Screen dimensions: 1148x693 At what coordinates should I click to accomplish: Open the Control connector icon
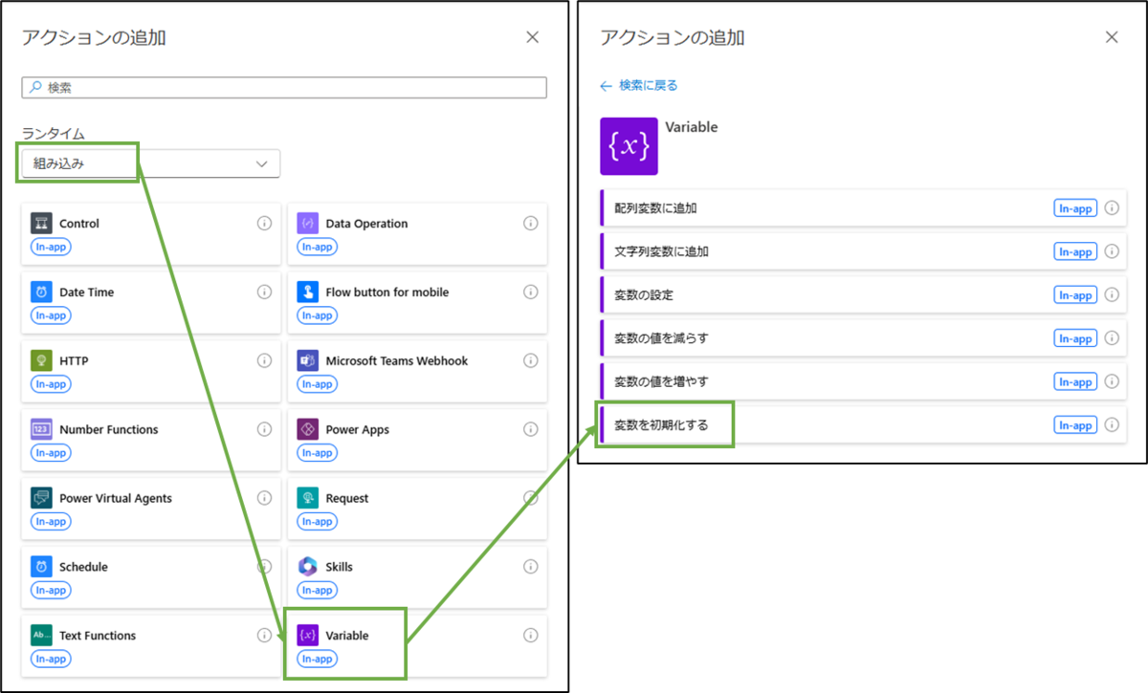click(x=40, y=224)
